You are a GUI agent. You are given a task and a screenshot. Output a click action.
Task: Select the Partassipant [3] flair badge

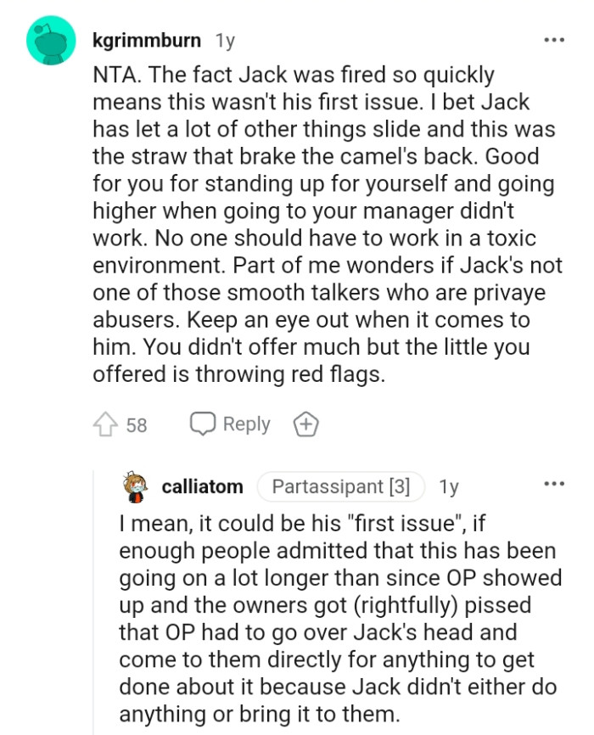coord(340,486)
